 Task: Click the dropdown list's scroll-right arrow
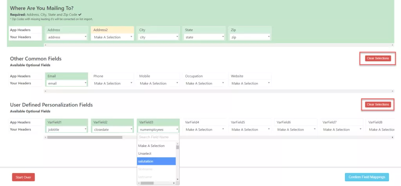click(174, 183)
